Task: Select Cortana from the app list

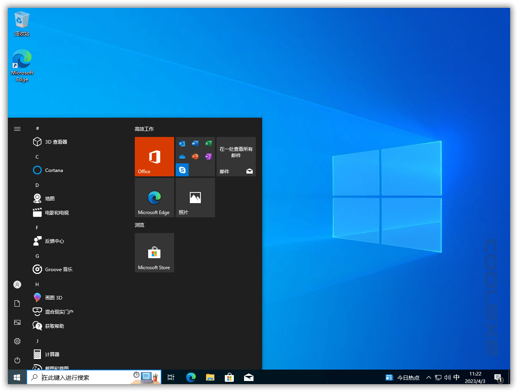Action: coord(53,170)
